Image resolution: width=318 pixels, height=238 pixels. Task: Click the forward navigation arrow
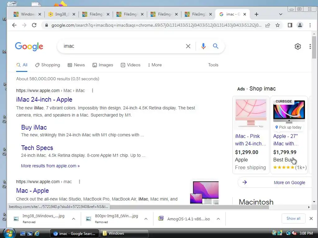pyautogui.click(x=24, y=25)
